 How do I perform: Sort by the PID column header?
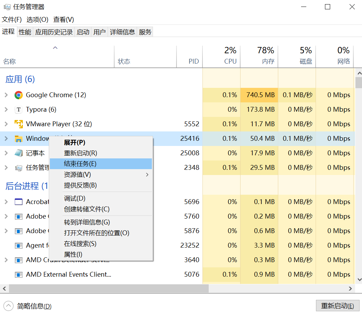pos(190,57)
